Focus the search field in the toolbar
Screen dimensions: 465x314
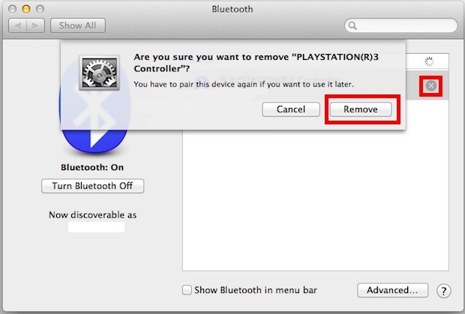point(401,25)
